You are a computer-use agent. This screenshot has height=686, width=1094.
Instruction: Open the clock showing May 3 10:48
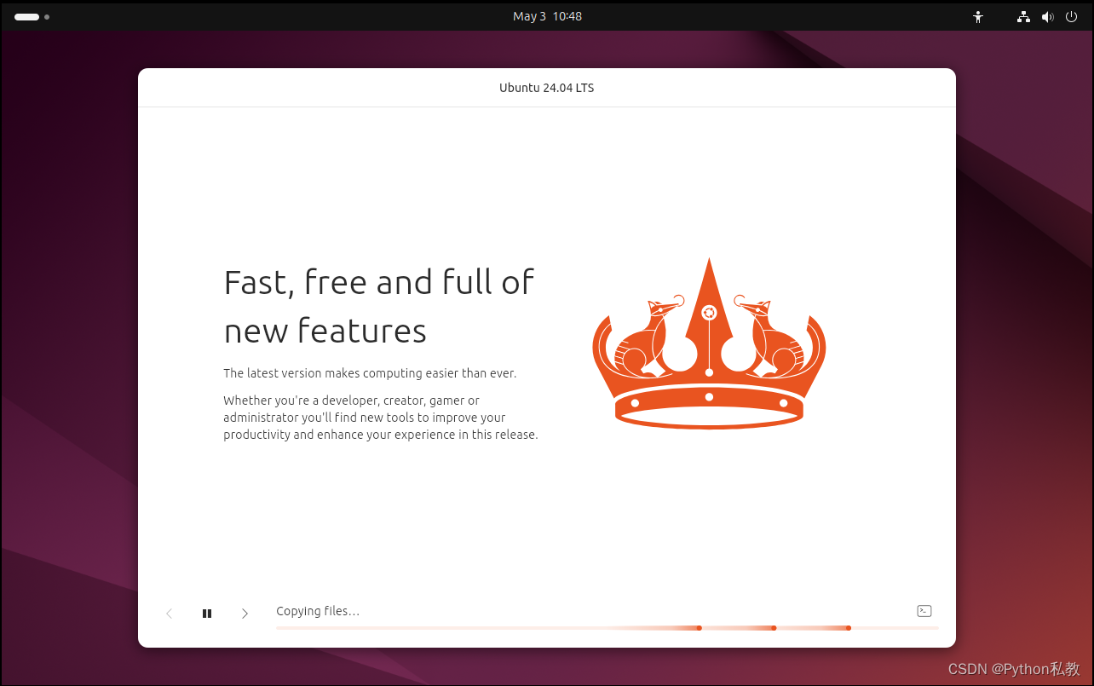coord(547,16)
